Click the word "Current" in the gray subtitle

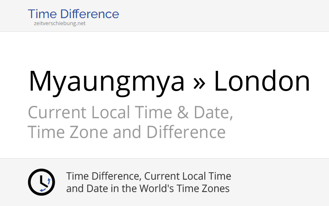click(57, 112)
